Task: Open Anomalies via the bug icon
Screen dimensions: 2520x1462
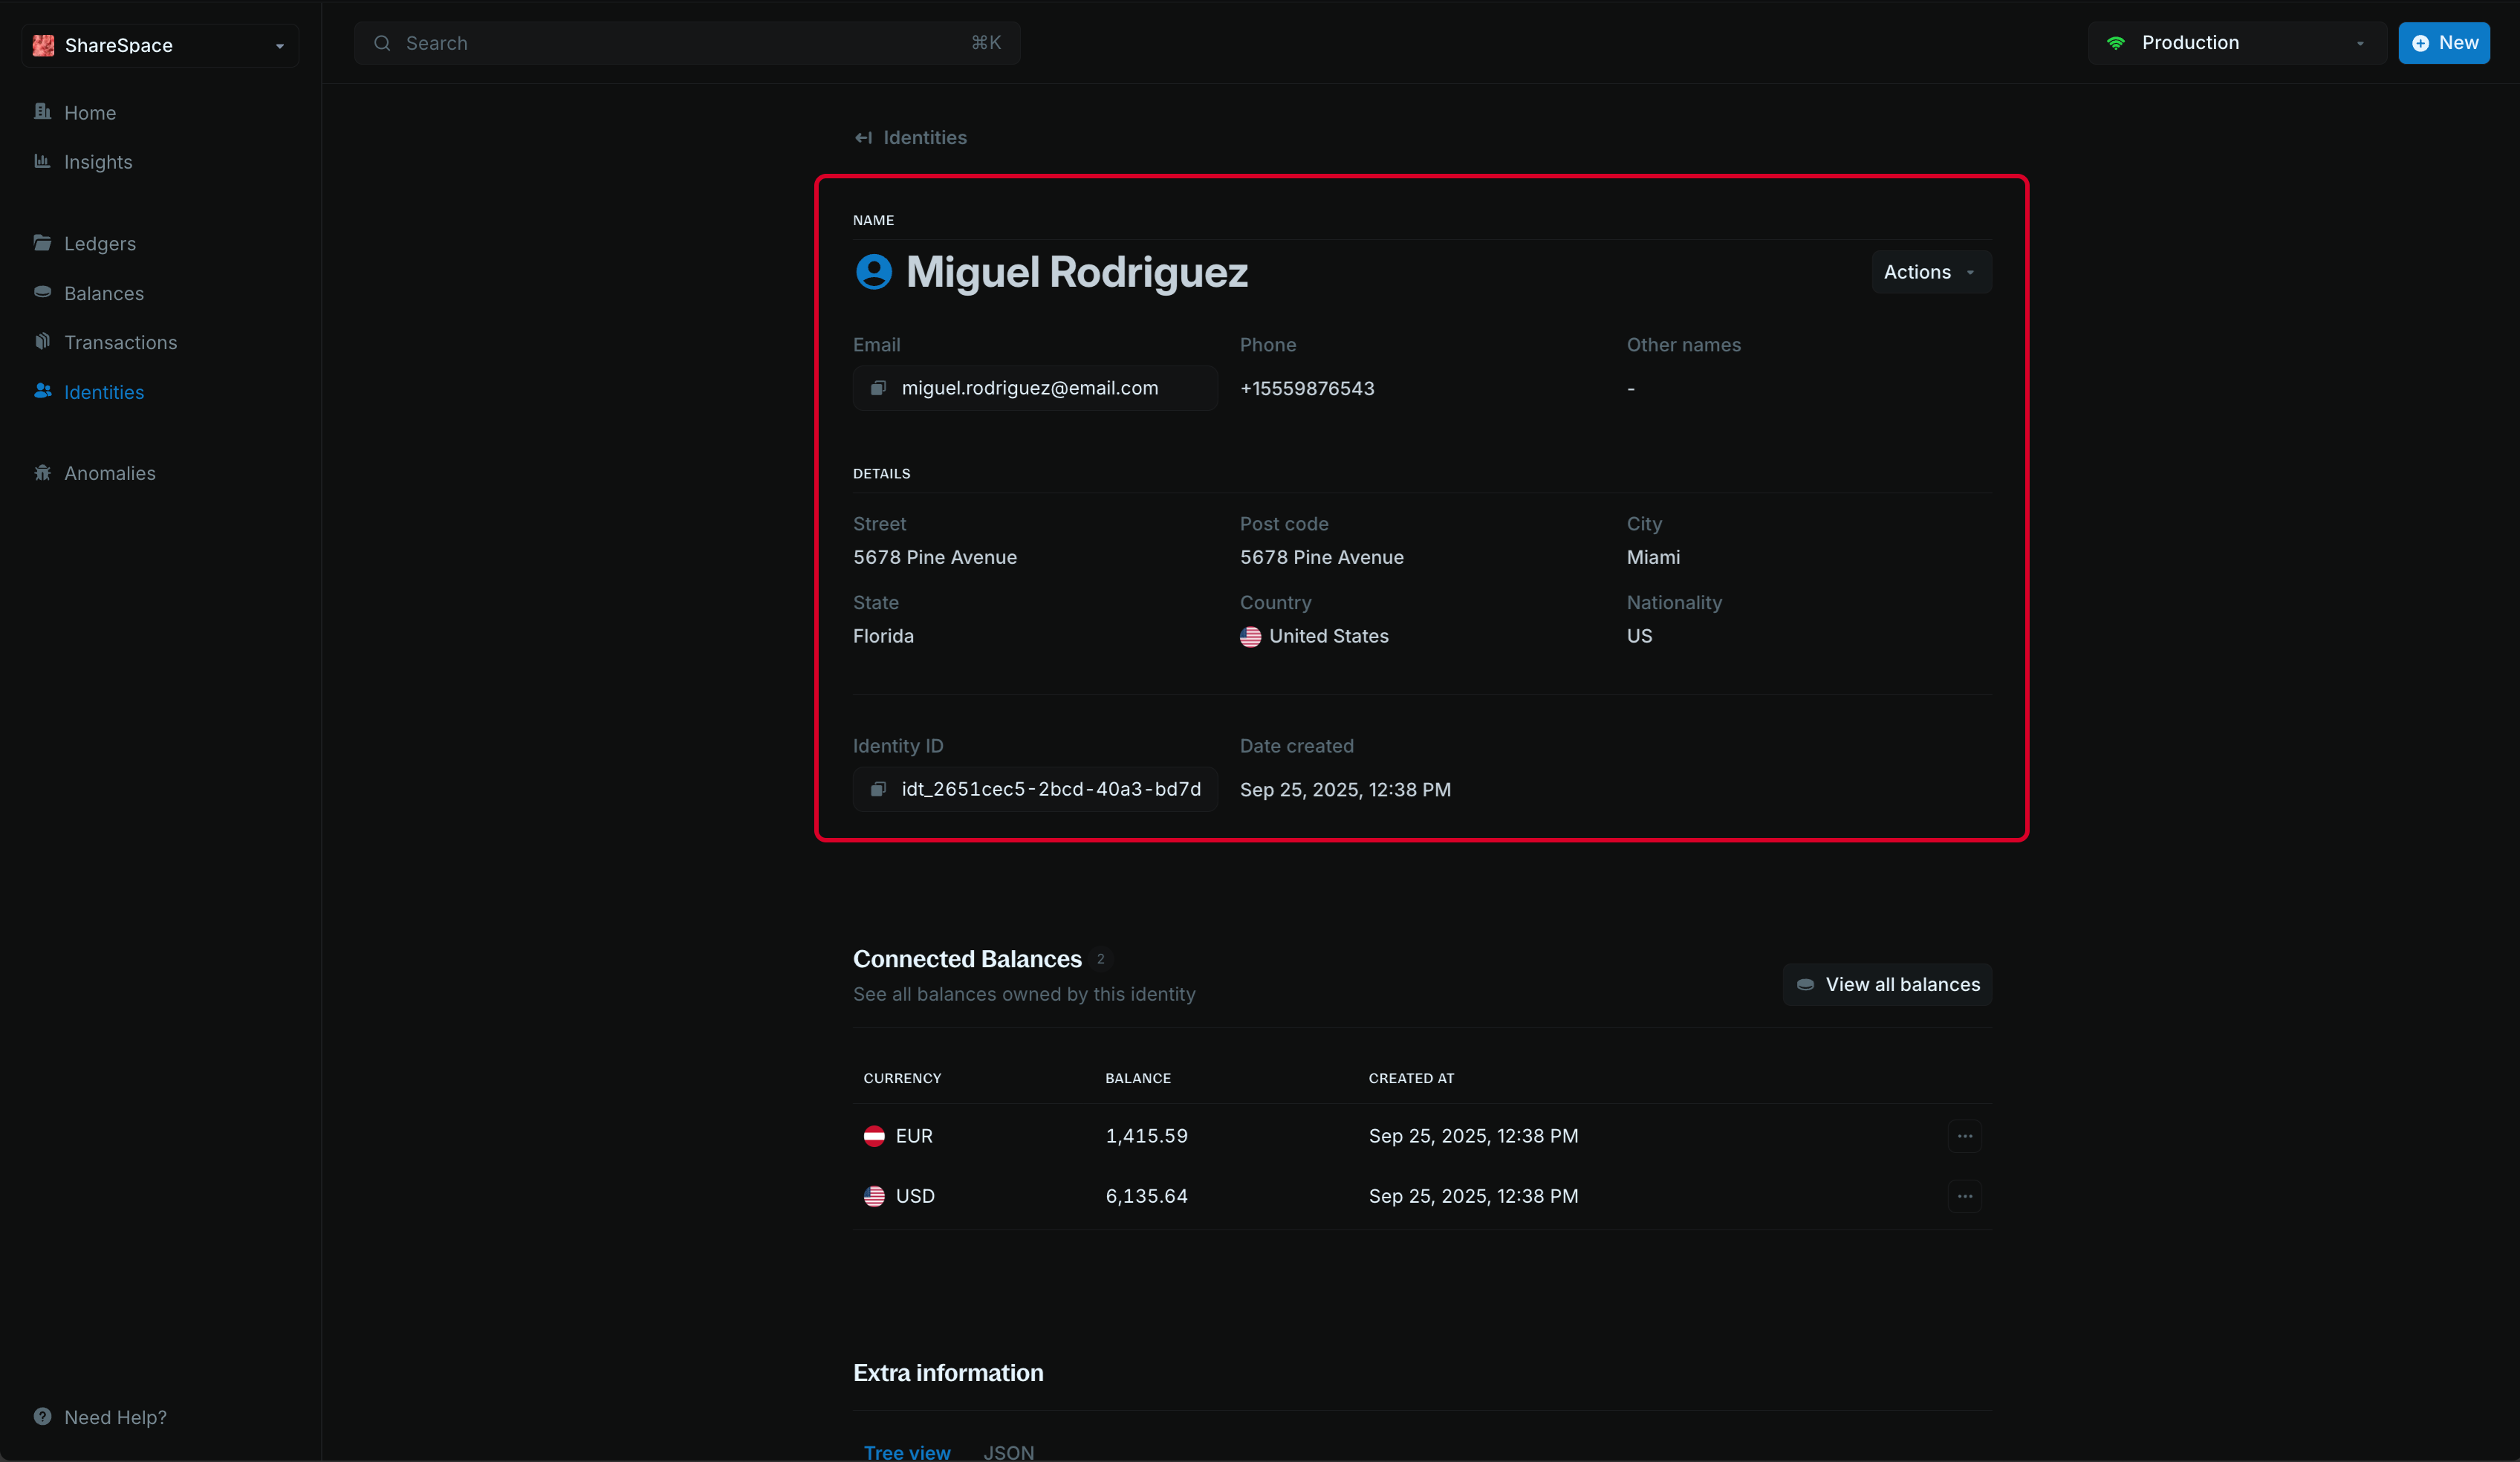Action: (42, 472)
